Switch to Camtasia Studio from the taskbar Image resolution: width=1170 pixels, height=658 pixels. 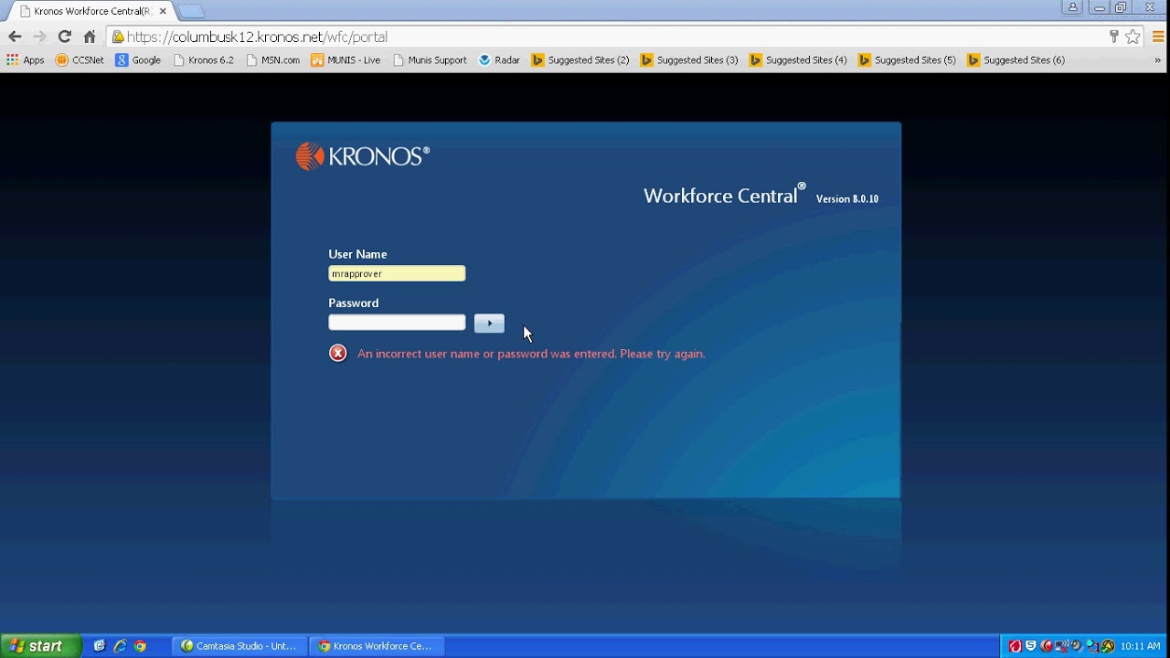click(238, 645)
